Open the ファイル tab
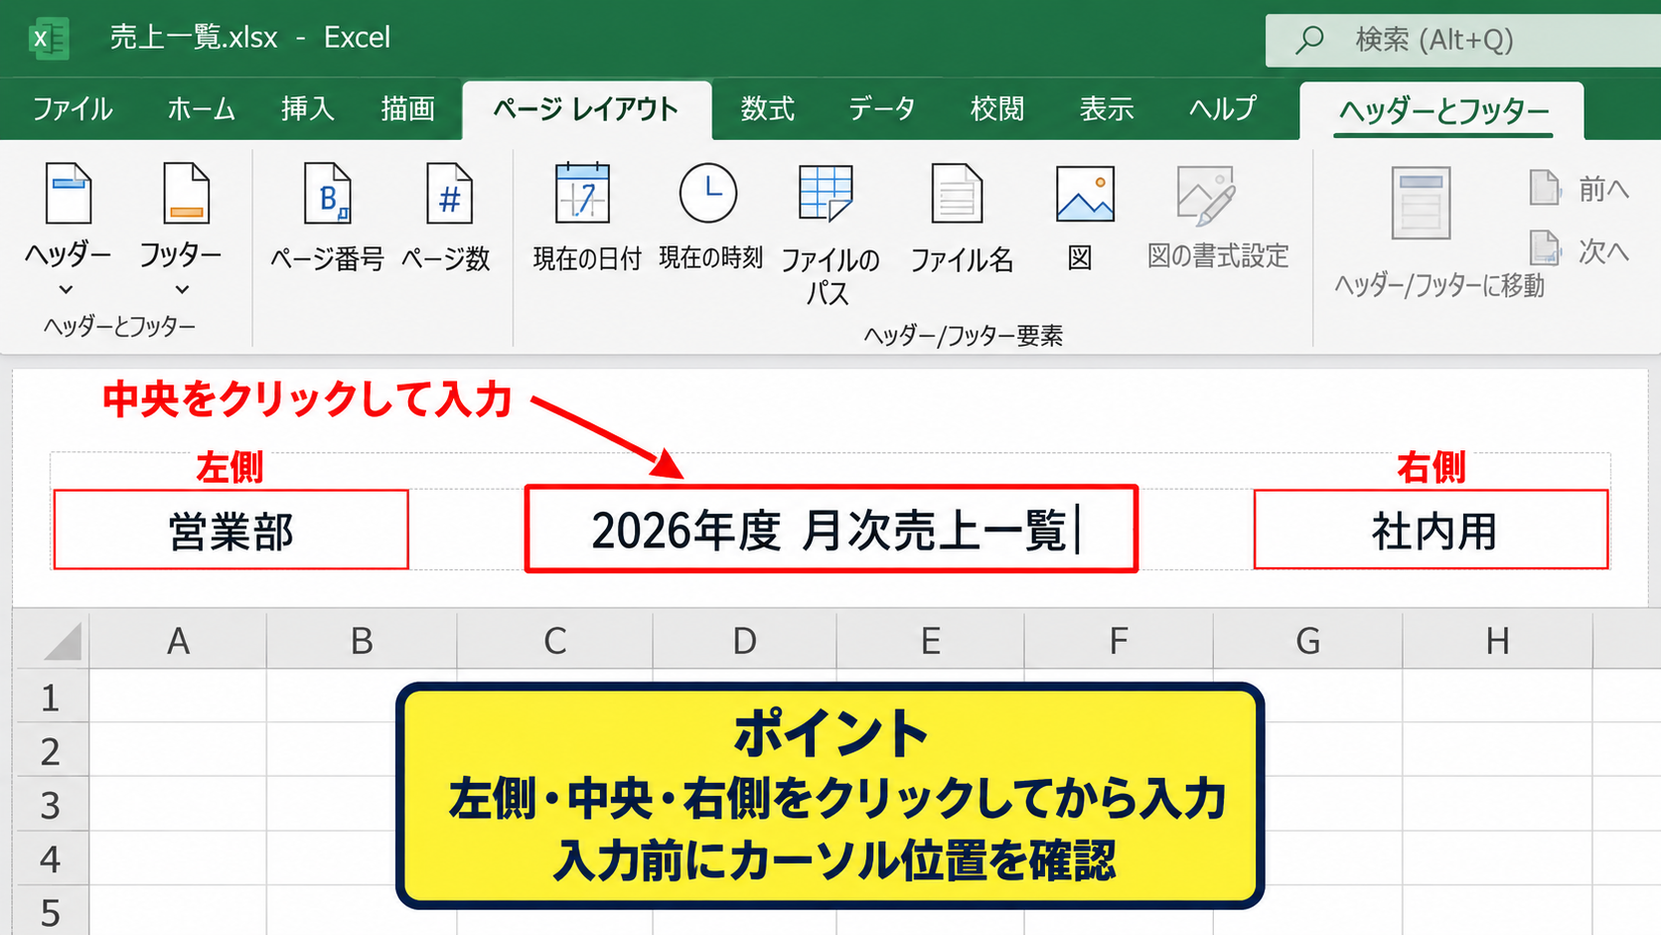Screen dimensions: 1661x935 73,108
